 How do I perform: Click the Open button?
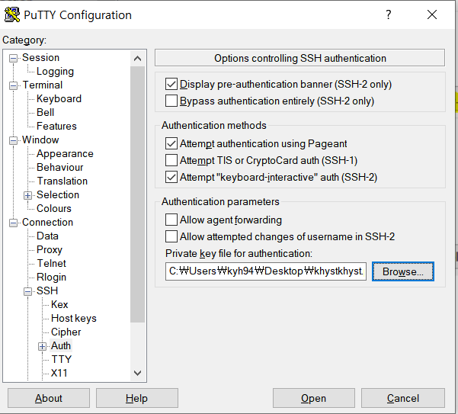(x=314, y=398)
